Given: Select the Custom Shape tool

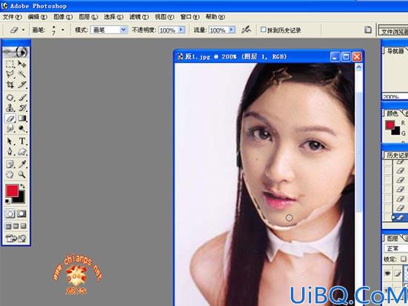Looking at the screenshot, I should tap(22, 152).
